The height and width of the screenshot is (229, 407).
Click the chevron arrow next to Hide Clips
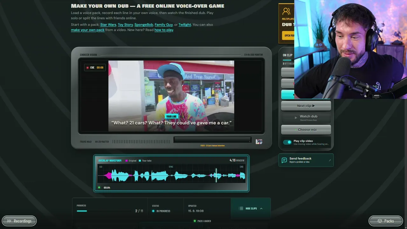click(261, 209)
